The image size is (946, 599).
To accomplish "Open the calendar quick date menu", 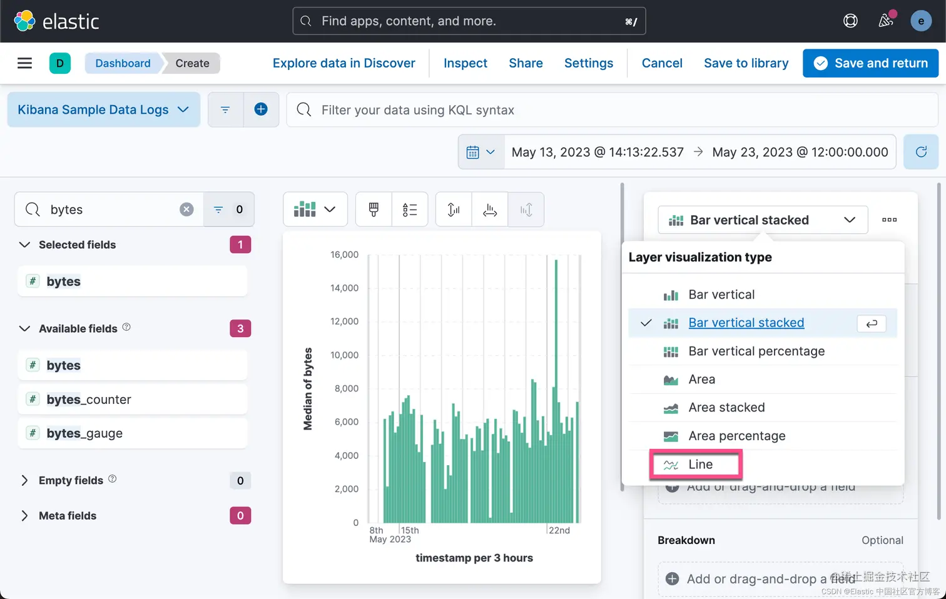I will [481, 152].
